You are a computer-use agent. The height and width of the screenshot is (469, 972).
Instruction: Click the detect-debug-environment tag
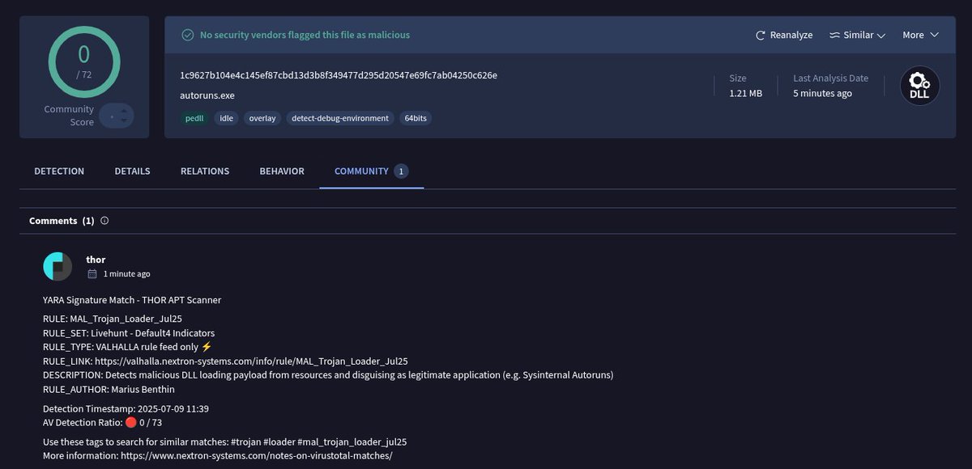[x=340, y=118]
